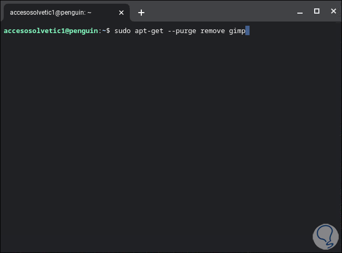Screen dimensions: 342x253
Task: Click the word "remove" in the command
Action: [x=212, y=31]
